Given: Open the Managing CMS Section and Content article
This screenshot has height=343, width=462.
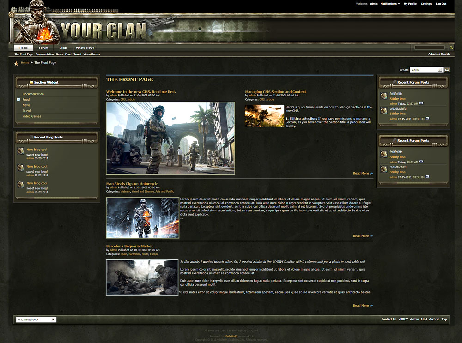Looking at the screenshot, I should pos(275,92).
